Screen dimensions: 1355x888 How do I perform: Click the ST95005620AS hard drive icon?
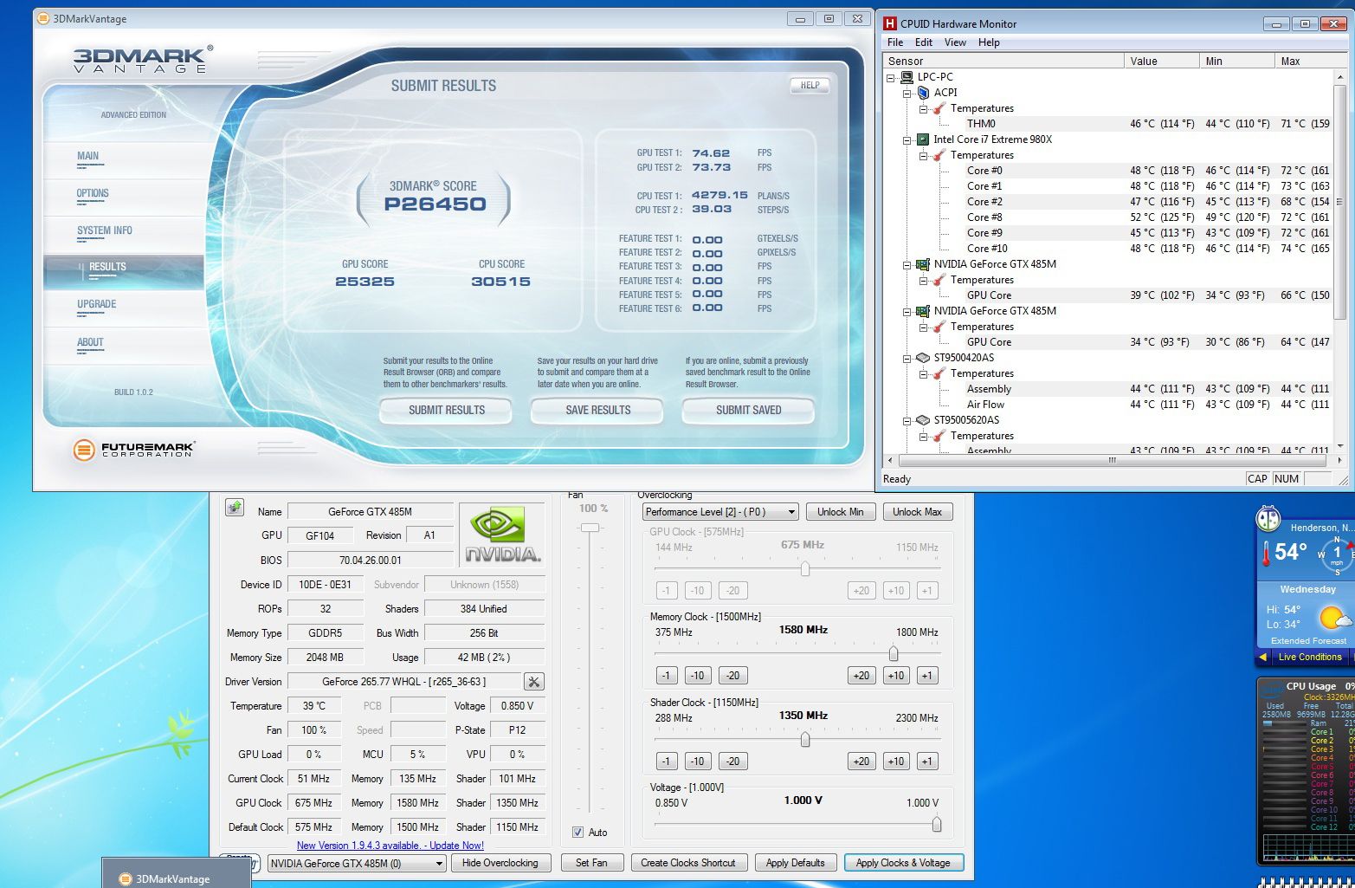pos(923,420)
